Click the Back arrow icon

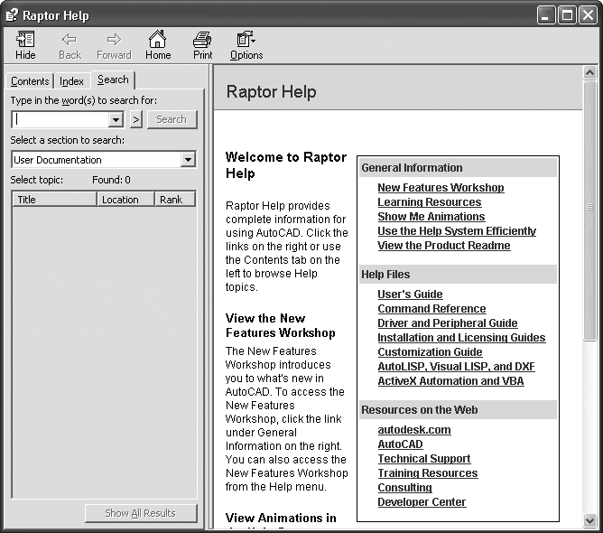70,40
